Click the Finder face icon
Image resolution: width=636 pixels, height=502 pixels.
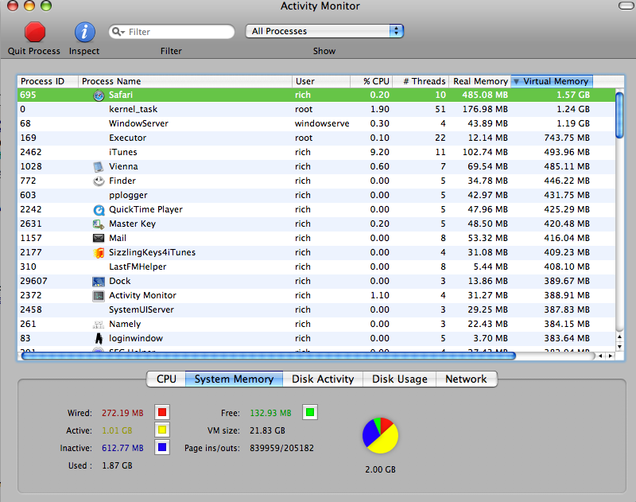99,181
